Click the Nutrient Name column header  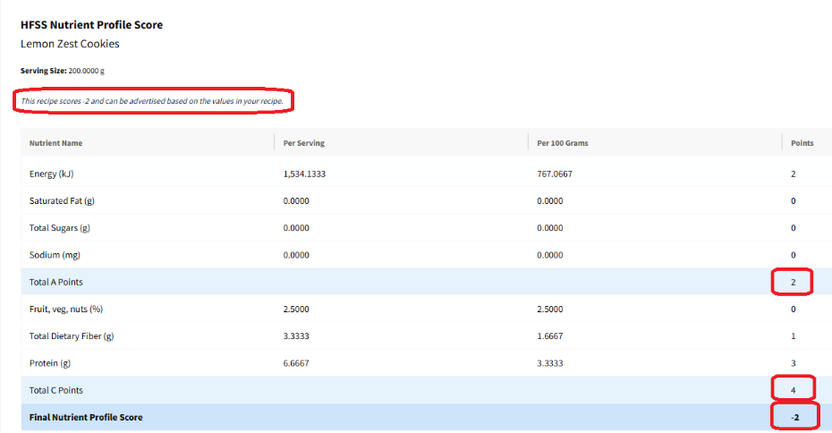[55, 143]
